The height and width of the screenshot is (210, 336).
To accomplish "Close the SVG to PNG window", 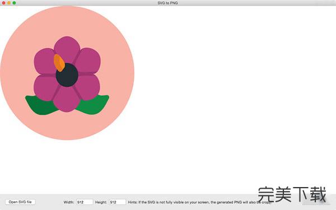I will tap(4, 3).
